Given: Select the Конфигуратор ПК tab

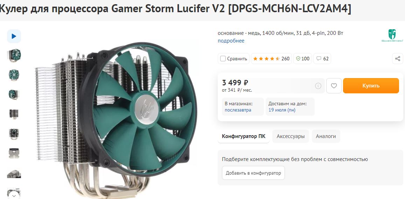Looking at the screenshot, I should pyautogui.click(x=244, y=136).
